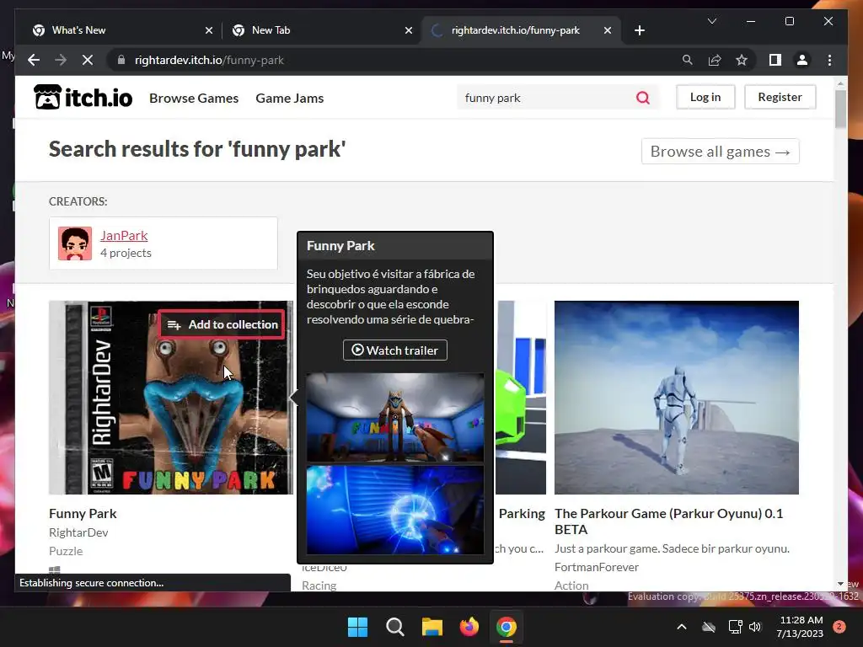This screenshot has width=863, height=647.
Task: Click the scrollbar down arrow
Action: tap(840, 584)
